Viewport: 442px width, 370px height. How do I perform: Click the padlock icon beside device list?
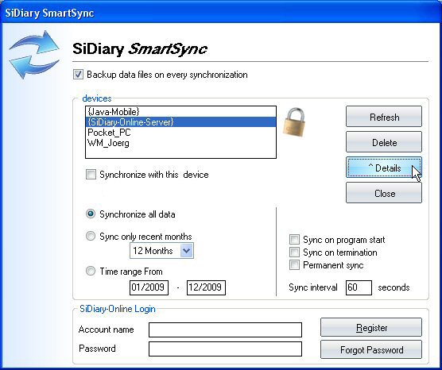point(294,122)
